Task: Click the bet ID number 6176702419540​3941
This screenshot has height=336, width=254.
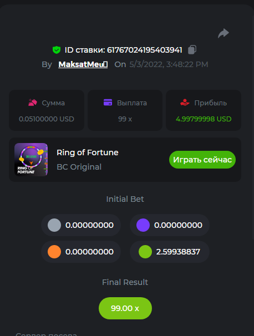Action: pyautogui.click(x=145, y=50)
